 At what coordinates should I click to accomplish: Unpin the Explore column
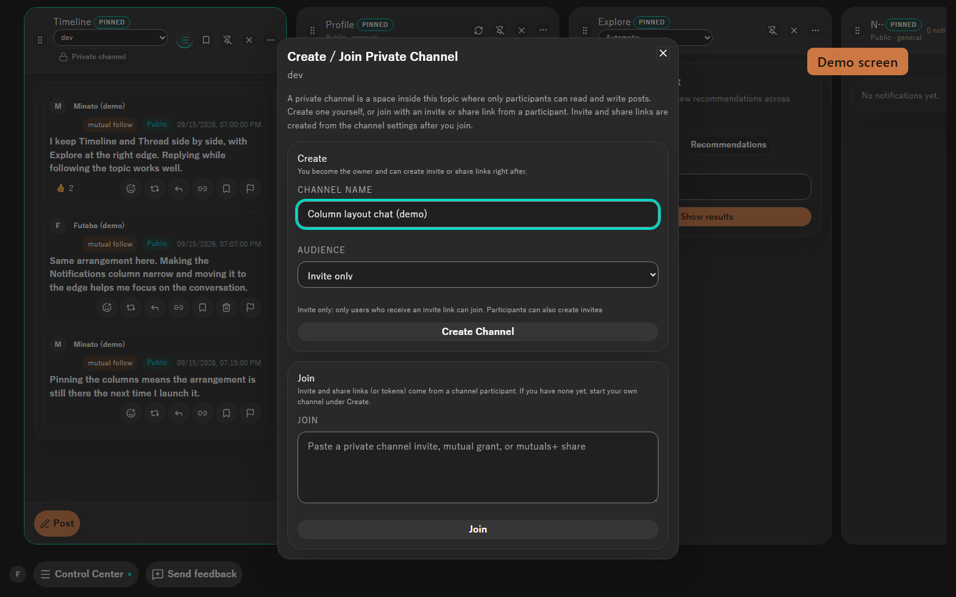pos(773,30)
